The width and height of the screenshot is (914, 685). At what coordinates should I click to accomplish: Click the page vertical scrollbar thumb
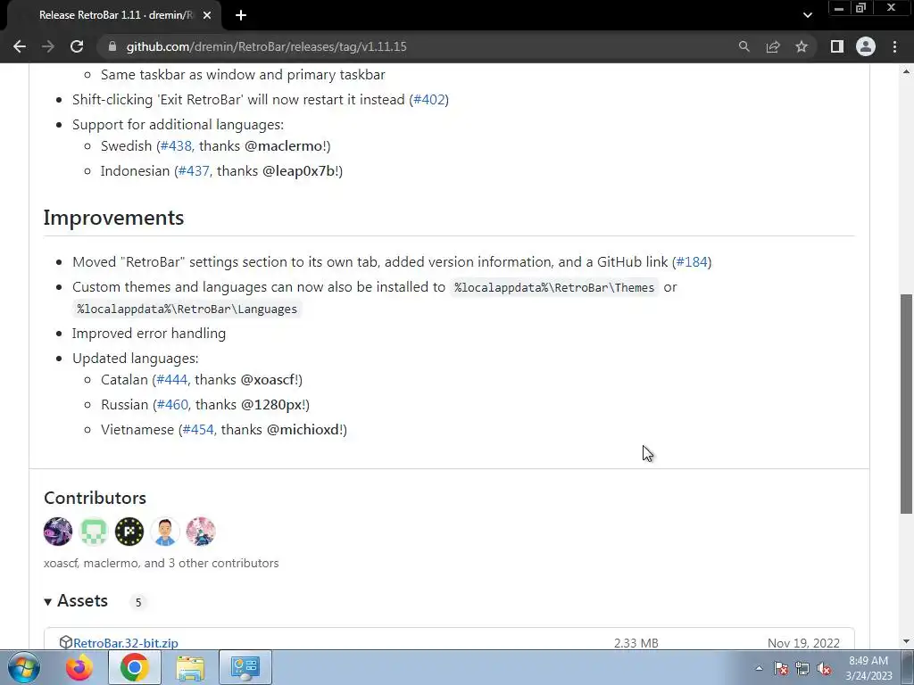tap(906, 404)
